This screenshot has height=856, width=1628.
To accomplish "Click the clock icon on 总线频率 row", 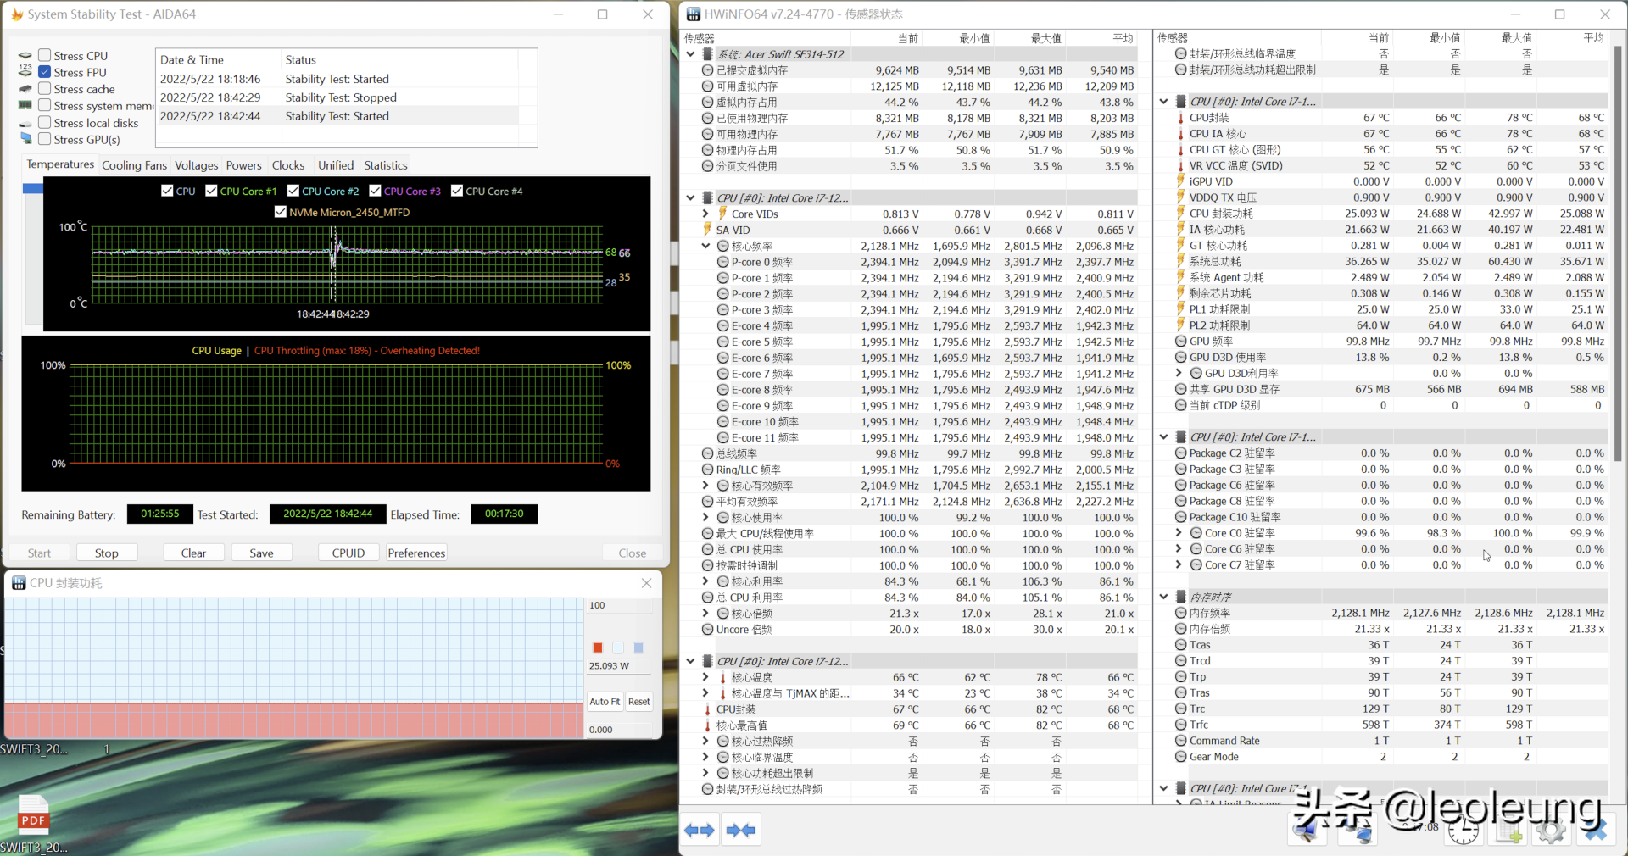I will pyautogui.click(x=707, y=453).
